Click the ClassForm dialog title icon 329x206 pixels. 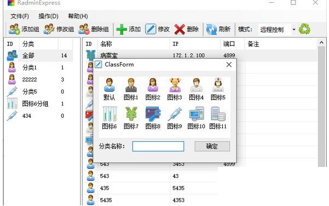click(98, 64)
